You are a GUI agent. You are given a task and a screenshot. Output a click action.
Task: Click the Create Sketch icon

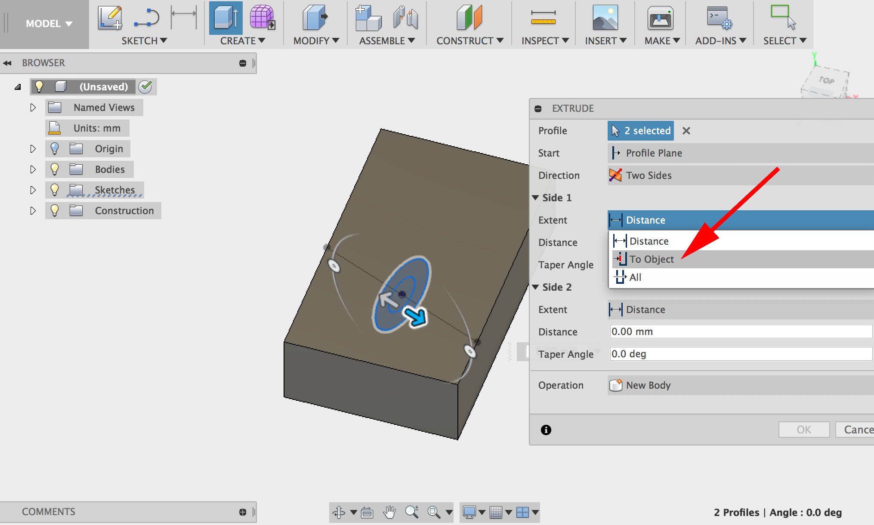pos(110,18)
